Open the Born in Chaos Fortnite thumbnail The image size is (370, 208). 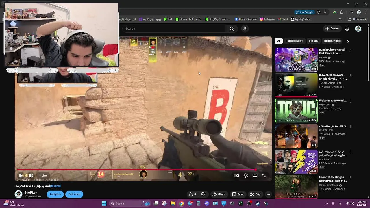296,60
